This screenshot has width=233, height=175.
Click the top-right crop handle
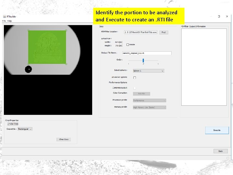(66, 30)
